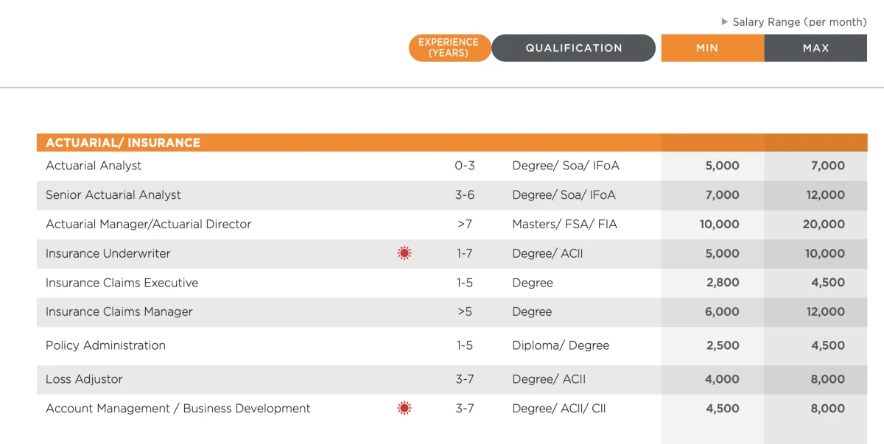Click Masters/ FSA/ FIA qualification text

564,224
